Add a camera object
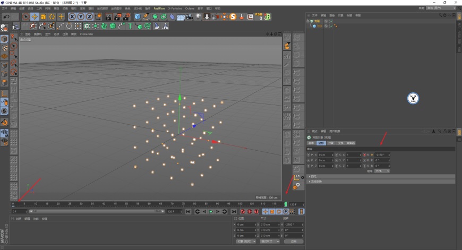The width and height of the screenshot is (462, 250). tap(190, 17)
